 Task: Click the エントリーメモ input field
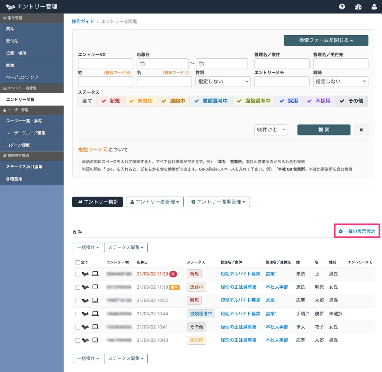(x=282, y=81)
